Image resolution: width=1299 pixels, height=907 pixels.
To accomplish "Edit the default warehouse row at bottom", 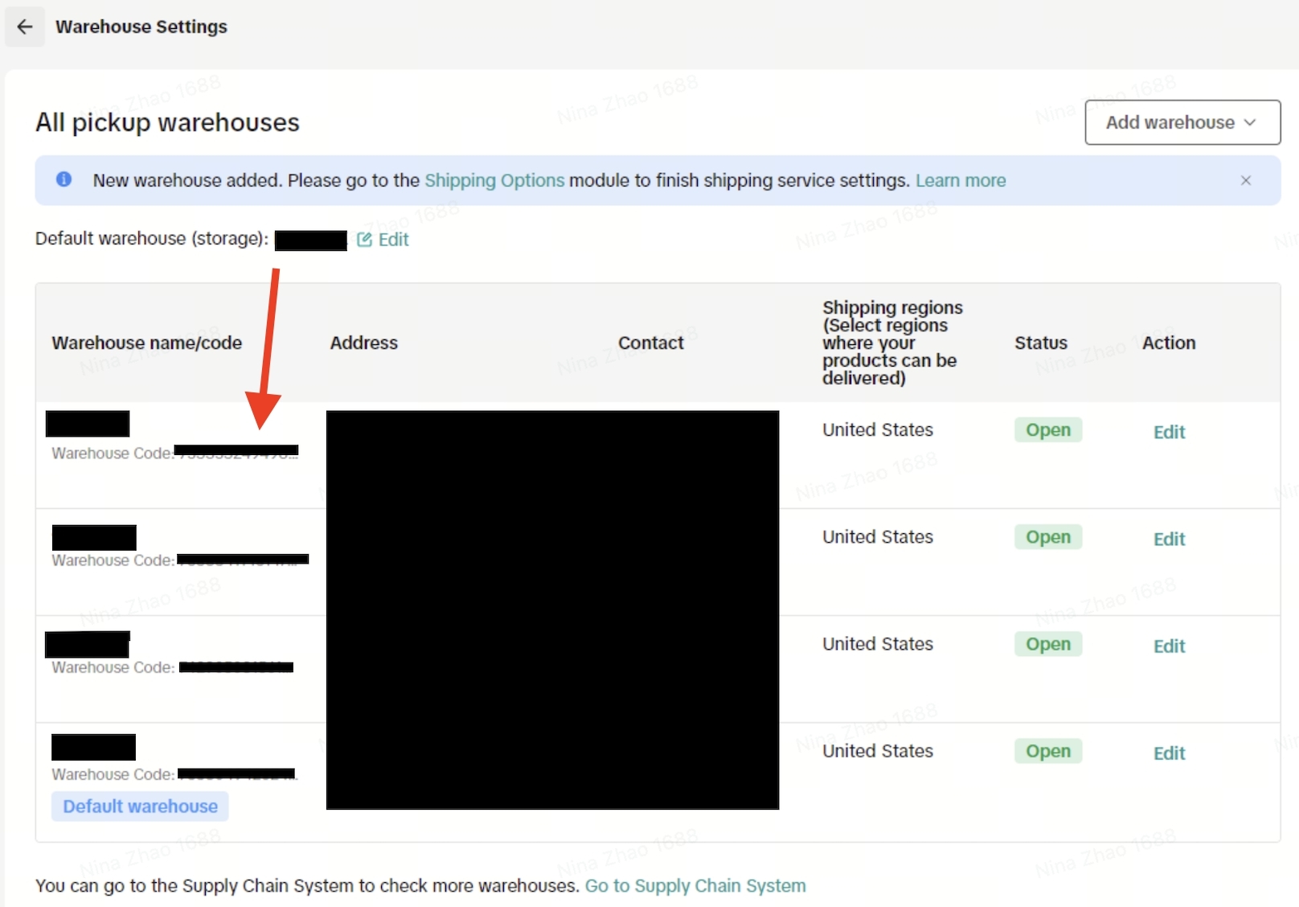I will [1169, 753].
